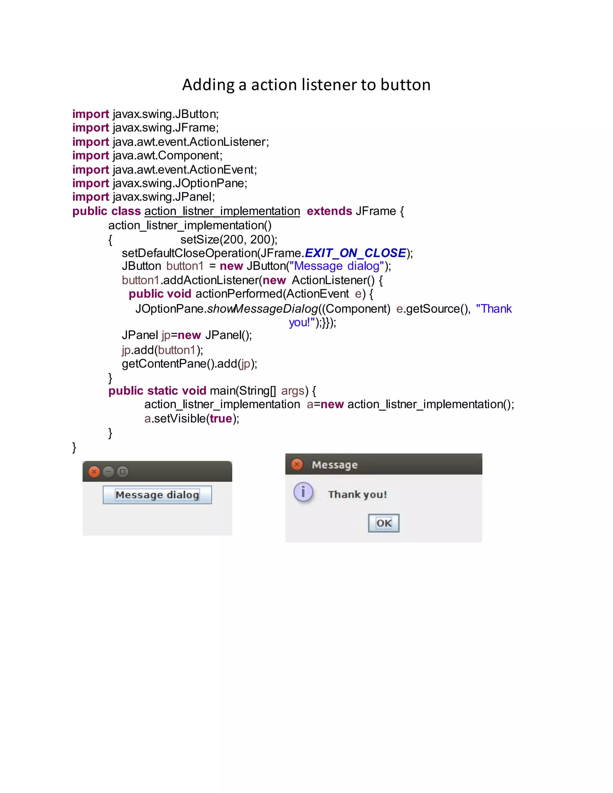The height and width of the screenshot is (793, 613).
Task: Click the blue italic EXIT_ON_CLOSE constant
Action: (355, 253)
